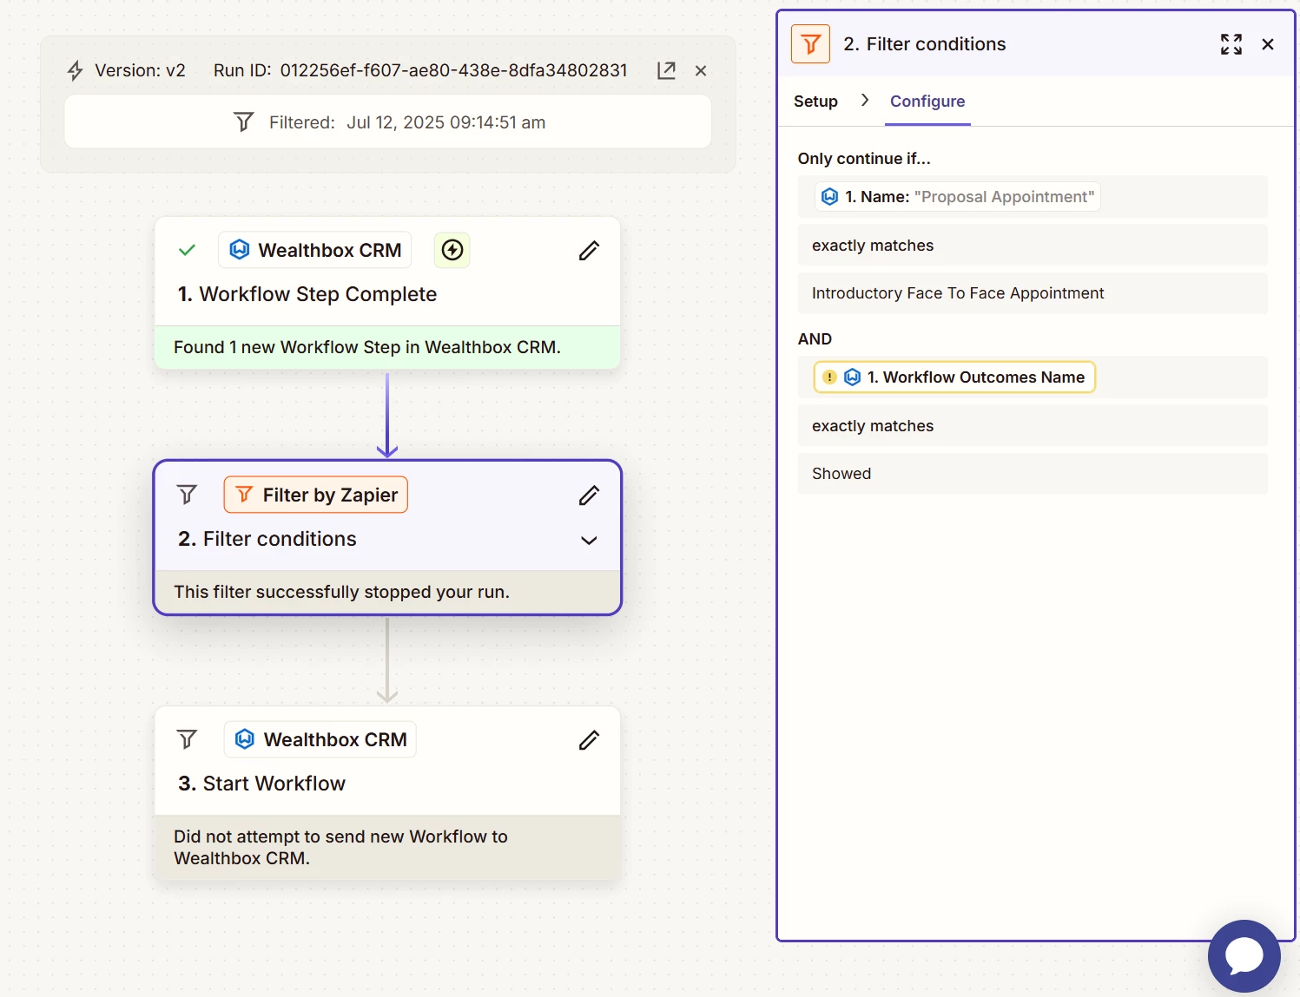1300x997 pixels.
Task: Click the funnel icon beside Filtered date
Action: (244, 122)
